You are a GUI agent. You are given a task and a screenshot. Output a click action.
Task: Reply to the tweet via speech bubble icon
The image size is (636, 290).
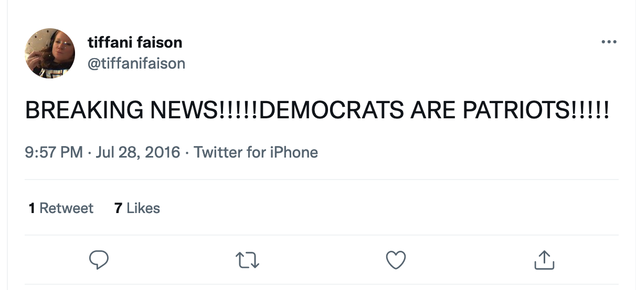pos(98,260)
